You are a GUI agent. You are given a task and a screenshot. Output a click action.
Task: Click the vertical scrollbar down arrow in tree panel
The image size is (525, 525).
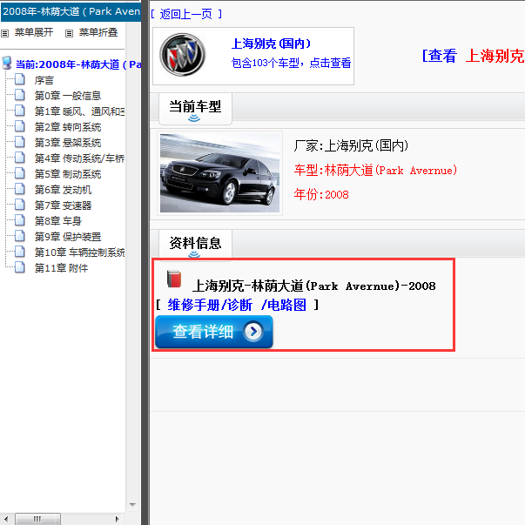tap(132, 505)
